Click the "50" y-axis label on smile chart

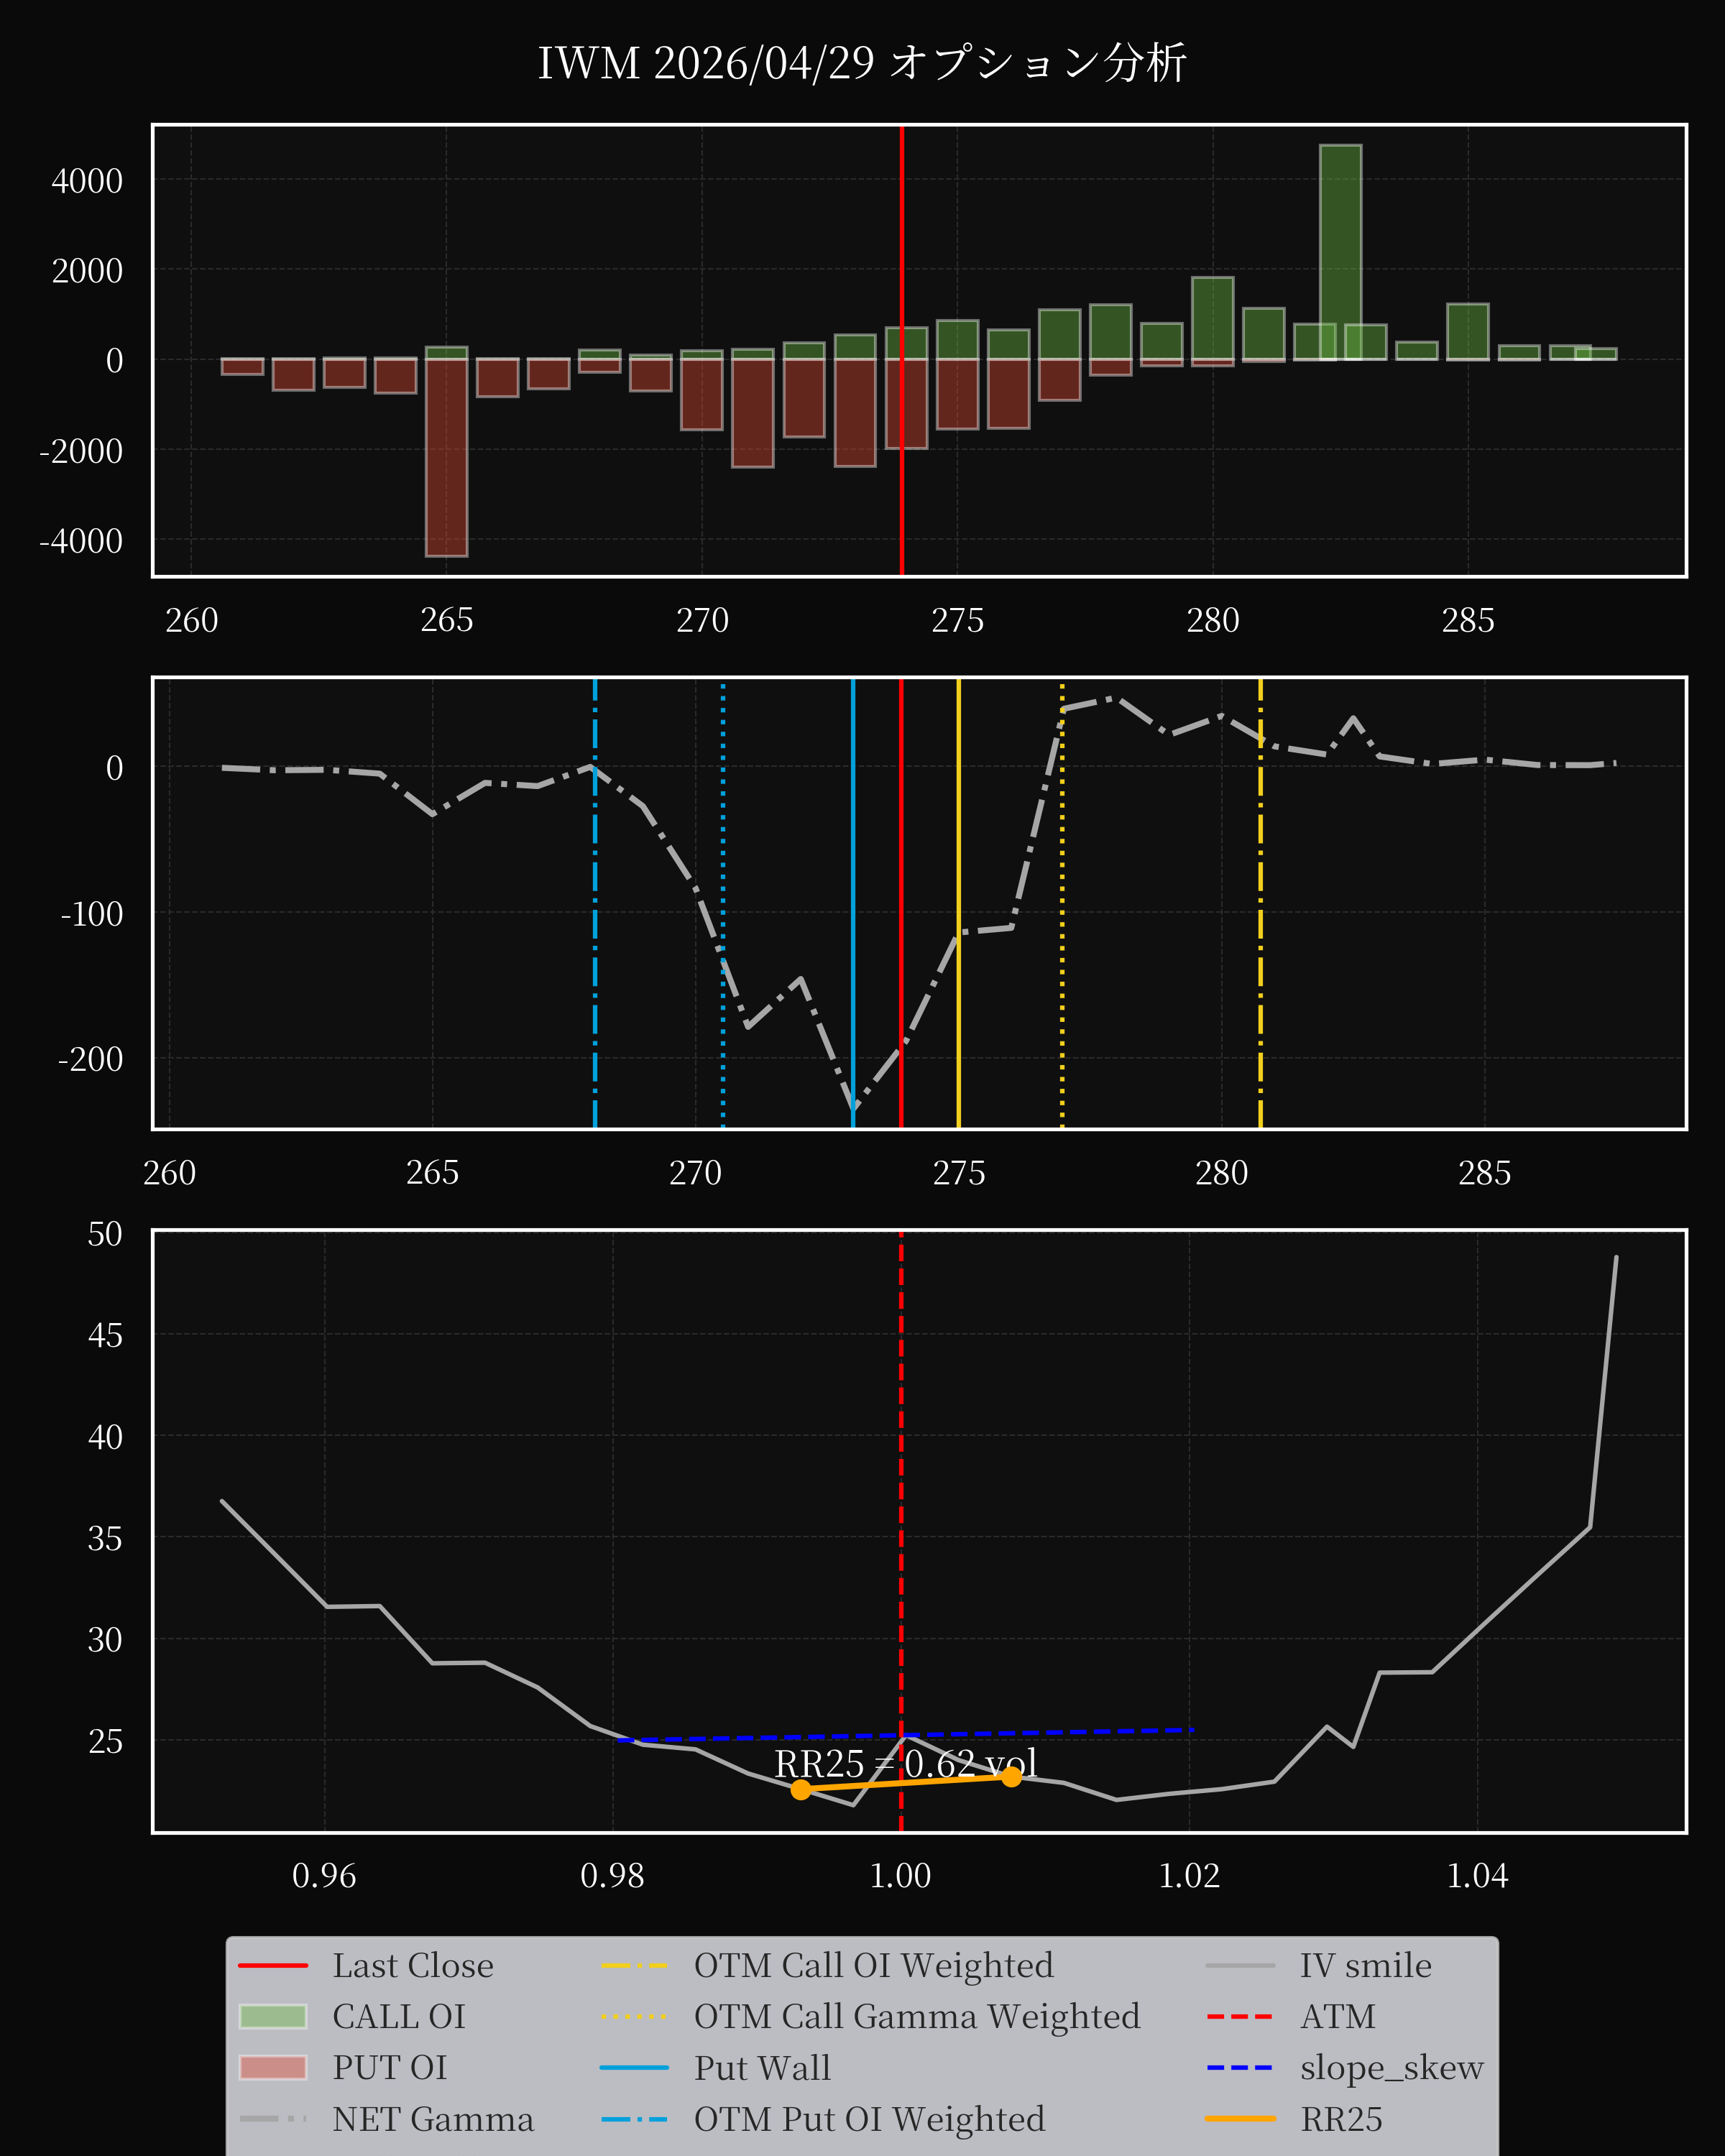coord(105,1234)
